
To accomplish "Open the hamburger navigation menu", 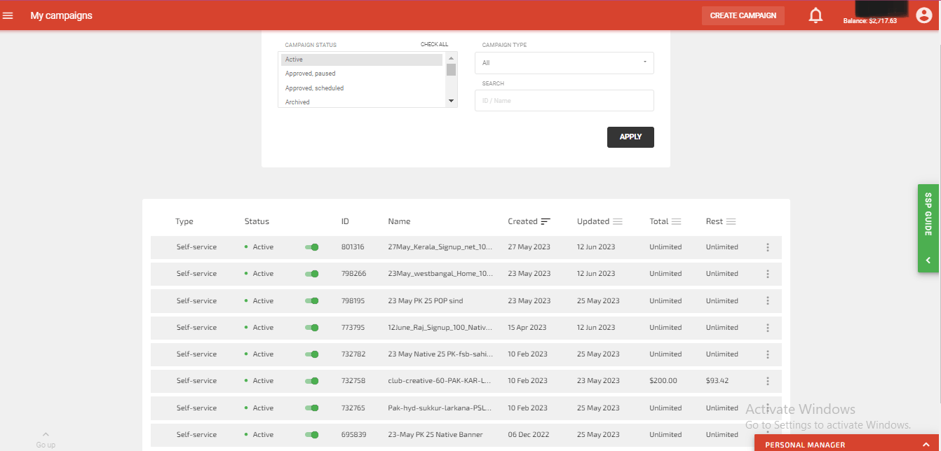I will pyautogui.click(x=8, y=15).
